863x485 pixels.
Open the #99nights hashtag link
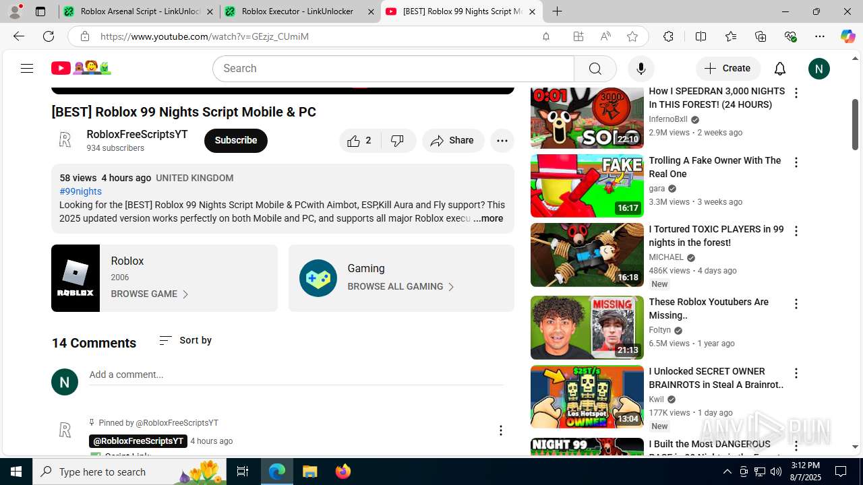click(x=80, y=192)
